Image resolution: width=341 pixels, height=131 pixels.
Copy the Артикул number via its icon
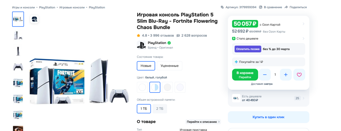click(222, 7)
